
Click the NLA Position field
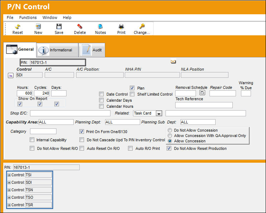[x=205, y=75]
